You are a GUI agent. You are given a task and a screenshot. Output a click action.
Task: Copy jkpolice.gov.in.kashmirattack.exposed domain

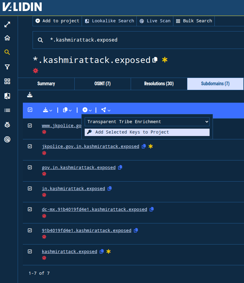click(x=143, y=146)
